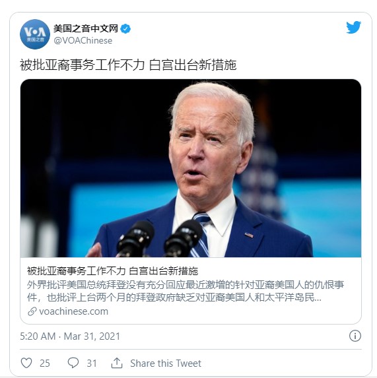Click the like count 25
This screenshot has width=377, height=378.
tap(45, 363)
